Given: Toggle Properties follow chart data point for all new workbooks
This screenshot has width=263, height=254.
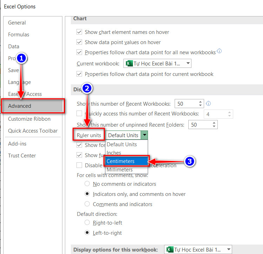Looking at the screenshot, I should [79, 52].
